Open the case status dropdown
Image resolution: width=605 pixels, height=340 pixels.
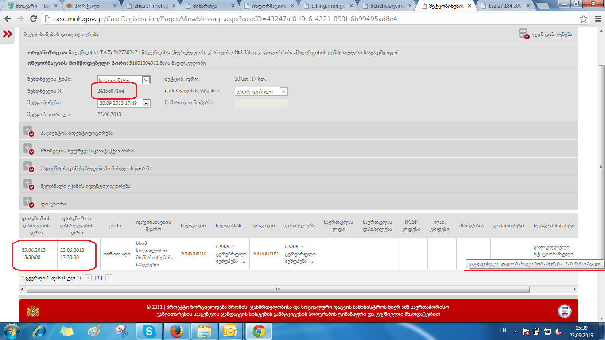[283, 91]
